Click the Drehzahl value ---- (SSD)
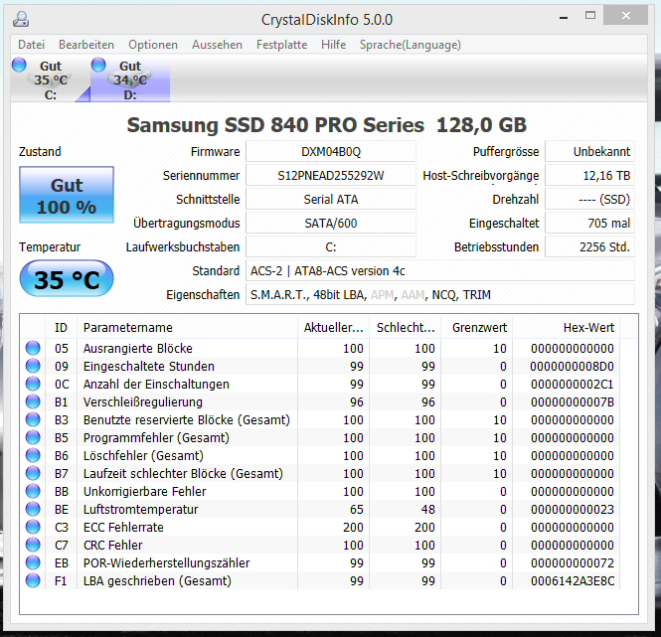The width and height of the screenshot is (661, 637). pos(589,200)
